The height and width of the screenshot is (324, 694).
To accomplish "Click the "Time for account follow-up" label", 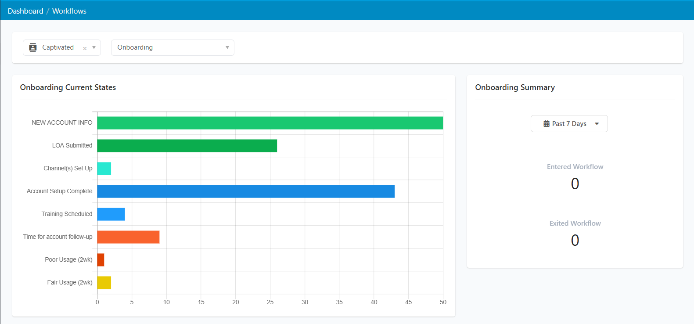I will coord(58,237).
